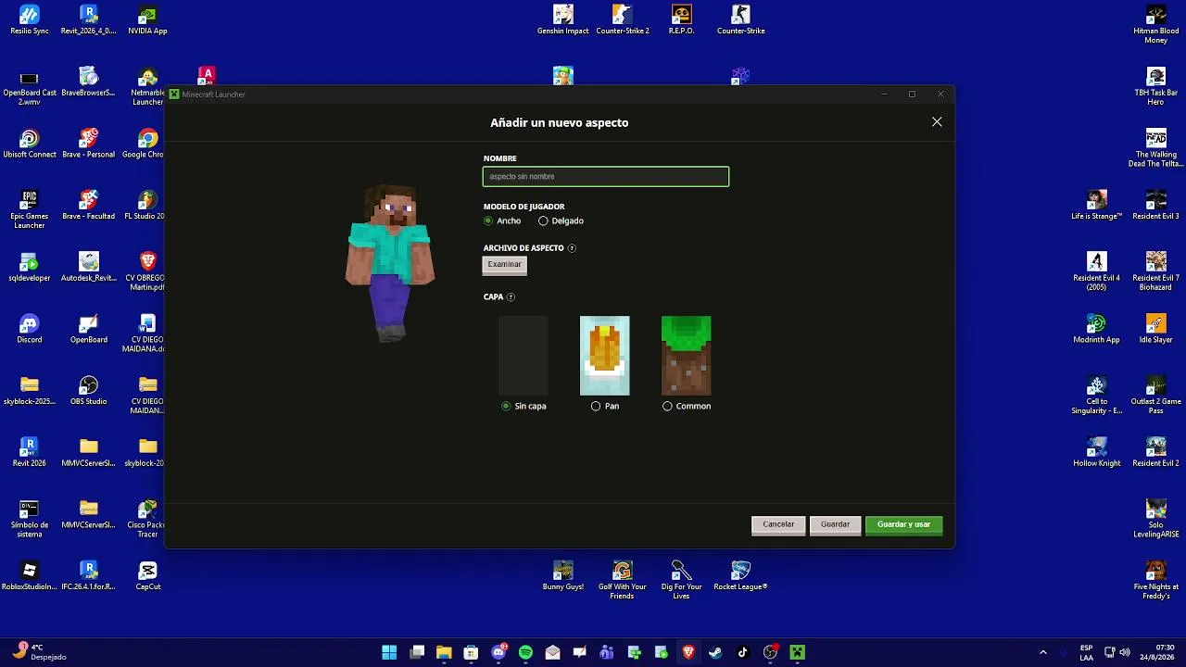Select the Outlast 2 Game Pass icon
Screen dimensions: 1186x667
coord(1156,395)
